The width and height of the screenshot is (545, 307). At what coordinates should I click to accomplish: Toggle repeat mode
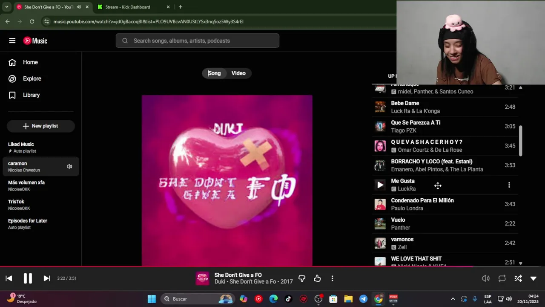(x=502, y=278)
